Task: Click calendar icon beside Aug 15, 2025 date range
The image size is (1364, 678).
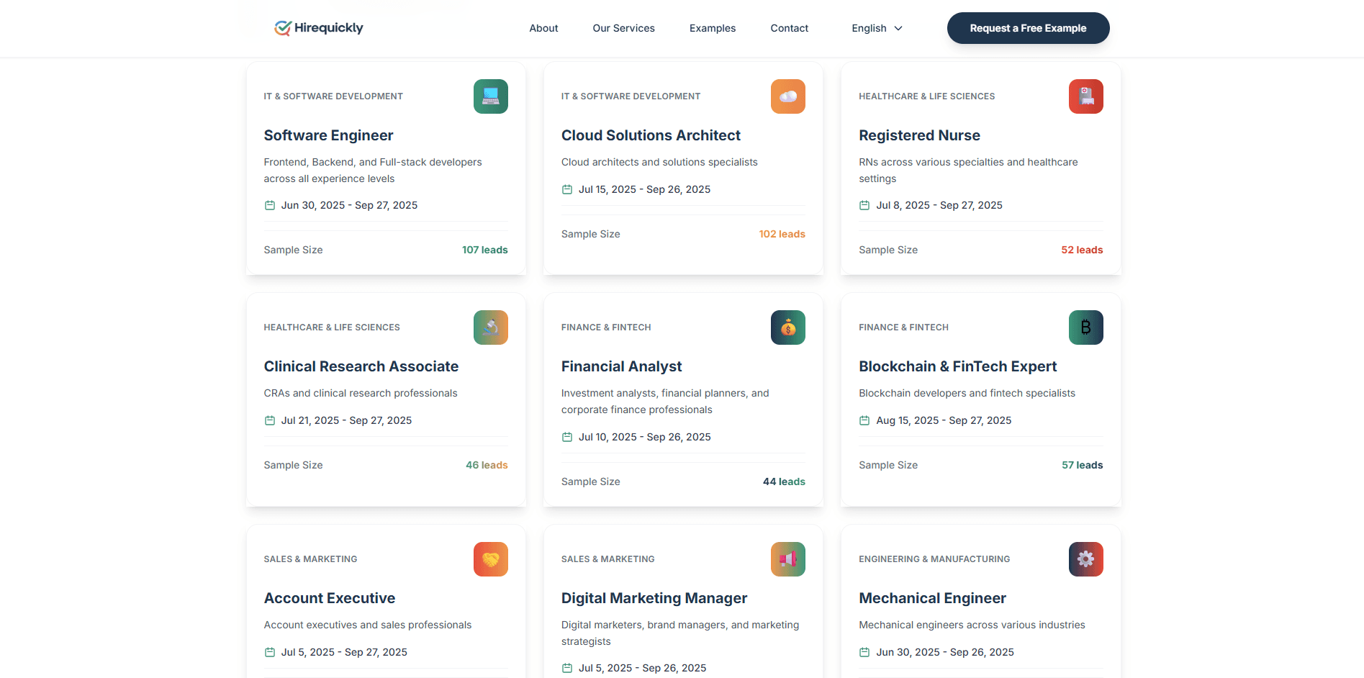Action: (x=864, y=420)
